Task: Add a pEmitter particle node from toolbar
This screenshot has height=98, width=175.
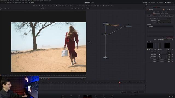Action: click(x=86, y=5)
